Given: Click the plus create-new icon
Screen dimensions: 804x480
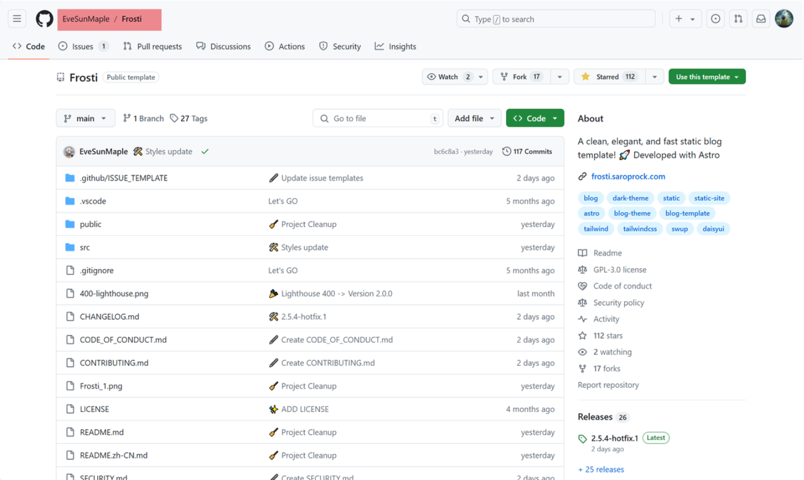Looking at the screenshot, I should (679, 19).
